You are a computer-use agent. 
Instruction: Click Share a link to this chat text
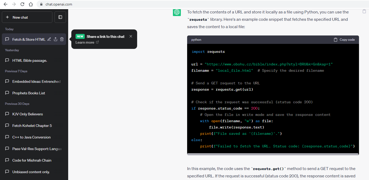106,37
